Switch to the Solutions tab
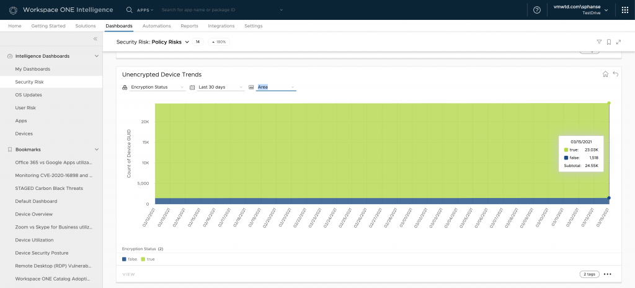Image resolution: width=635 pixels, height=288 pixels. tap(86, 26)
